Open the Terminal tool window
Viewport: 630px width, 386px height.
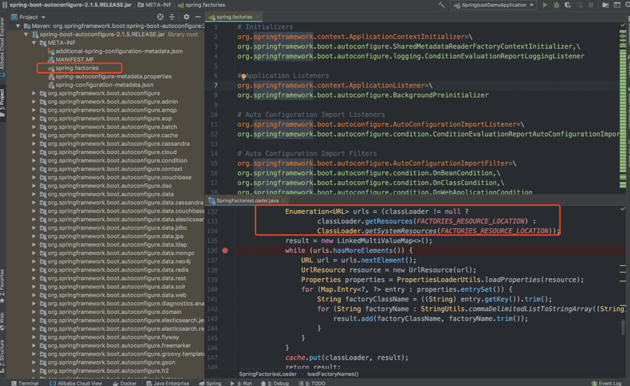(25, 383)
